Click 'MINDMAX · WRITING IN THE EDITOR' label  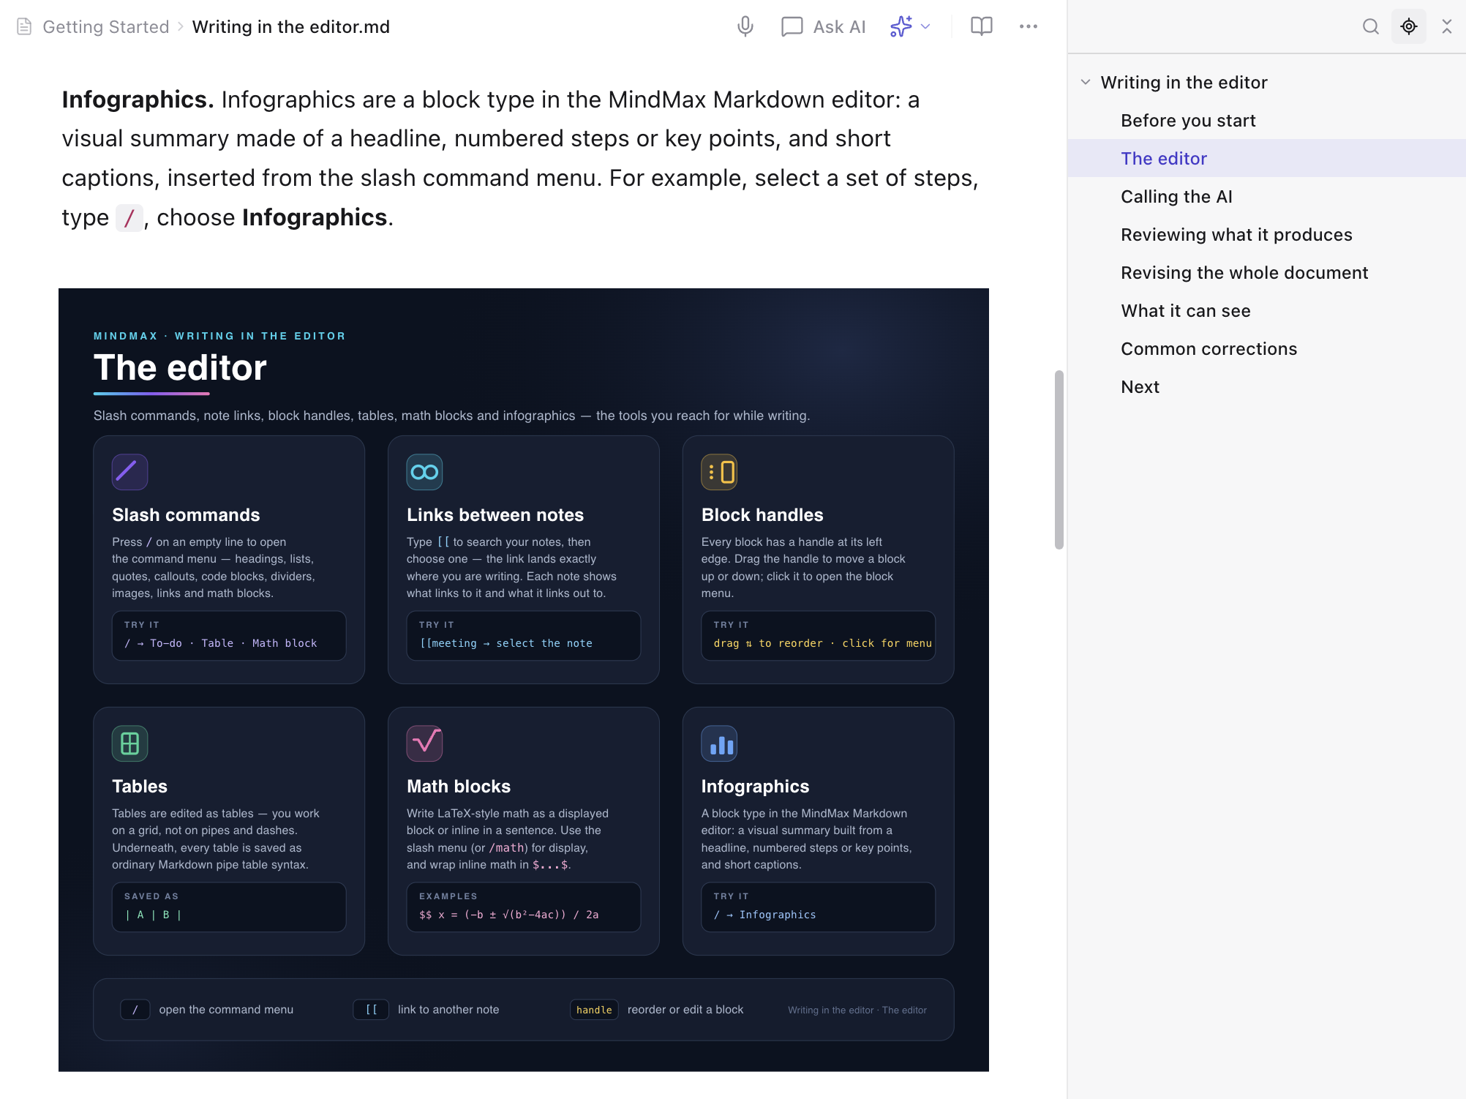coord(219,336)
